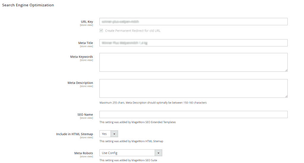The width and height of the screenshot is (304, 163).
Task: Open the Include in HTML Sitemap dropdown
Action: point(109,134)
